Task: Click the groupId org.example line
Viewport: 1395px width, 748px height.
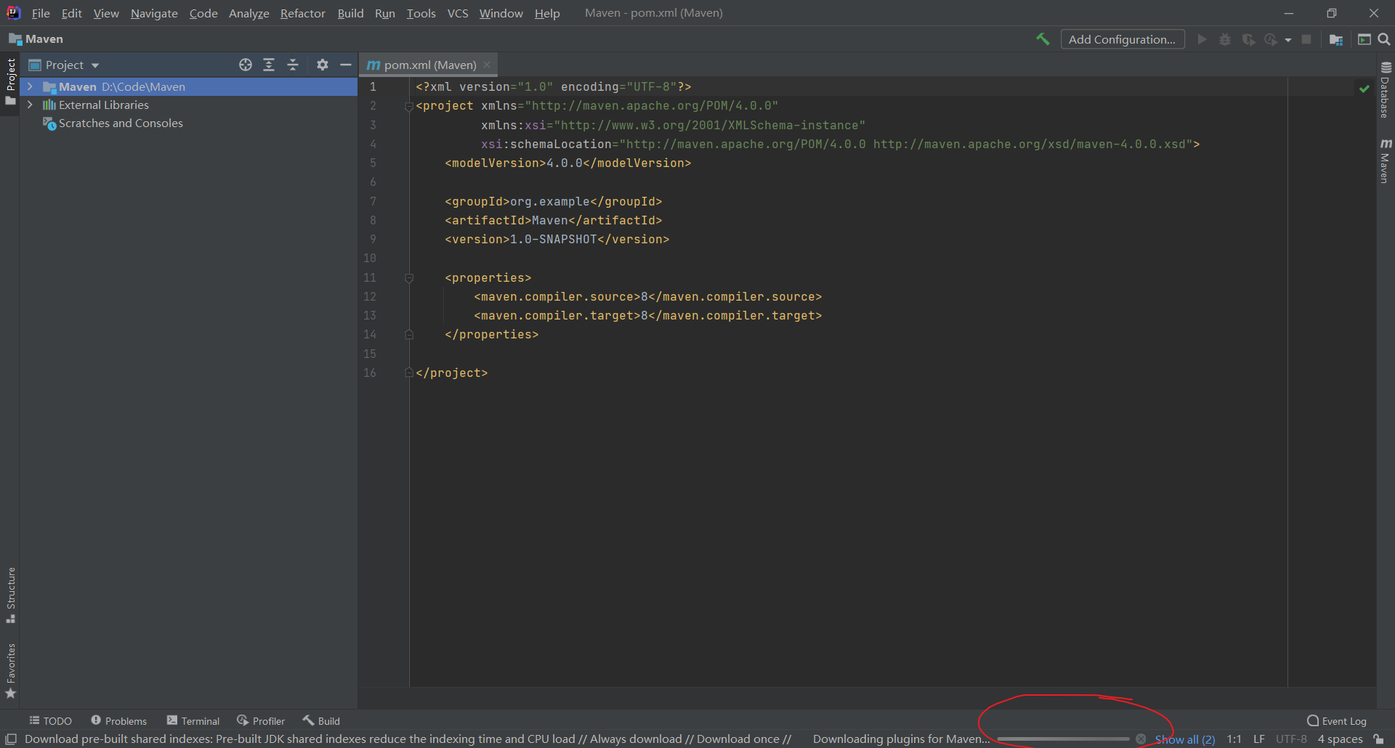Action: pyautogui.click(x=553, y=201)
